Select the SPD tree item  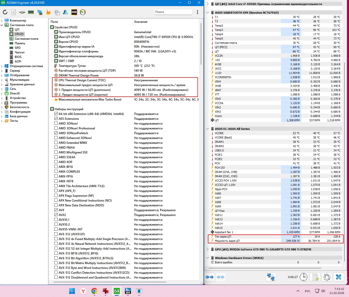(x=18, y=48)
